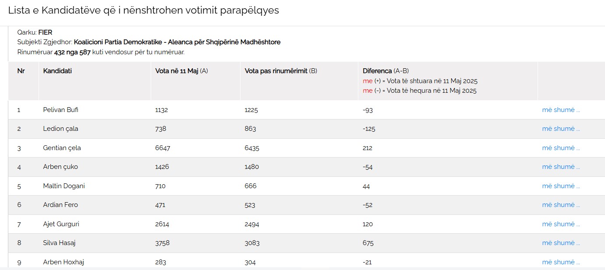Click the 'Lista e Kandidatëve' page title
Image resolution: width=605 pixels, height=270 pixels.
tap(143, 11)
